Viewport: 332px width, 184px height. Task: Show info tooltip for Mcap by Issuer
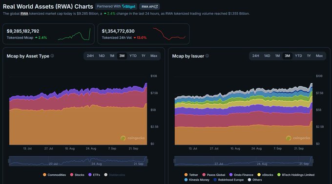pos(207,56)
